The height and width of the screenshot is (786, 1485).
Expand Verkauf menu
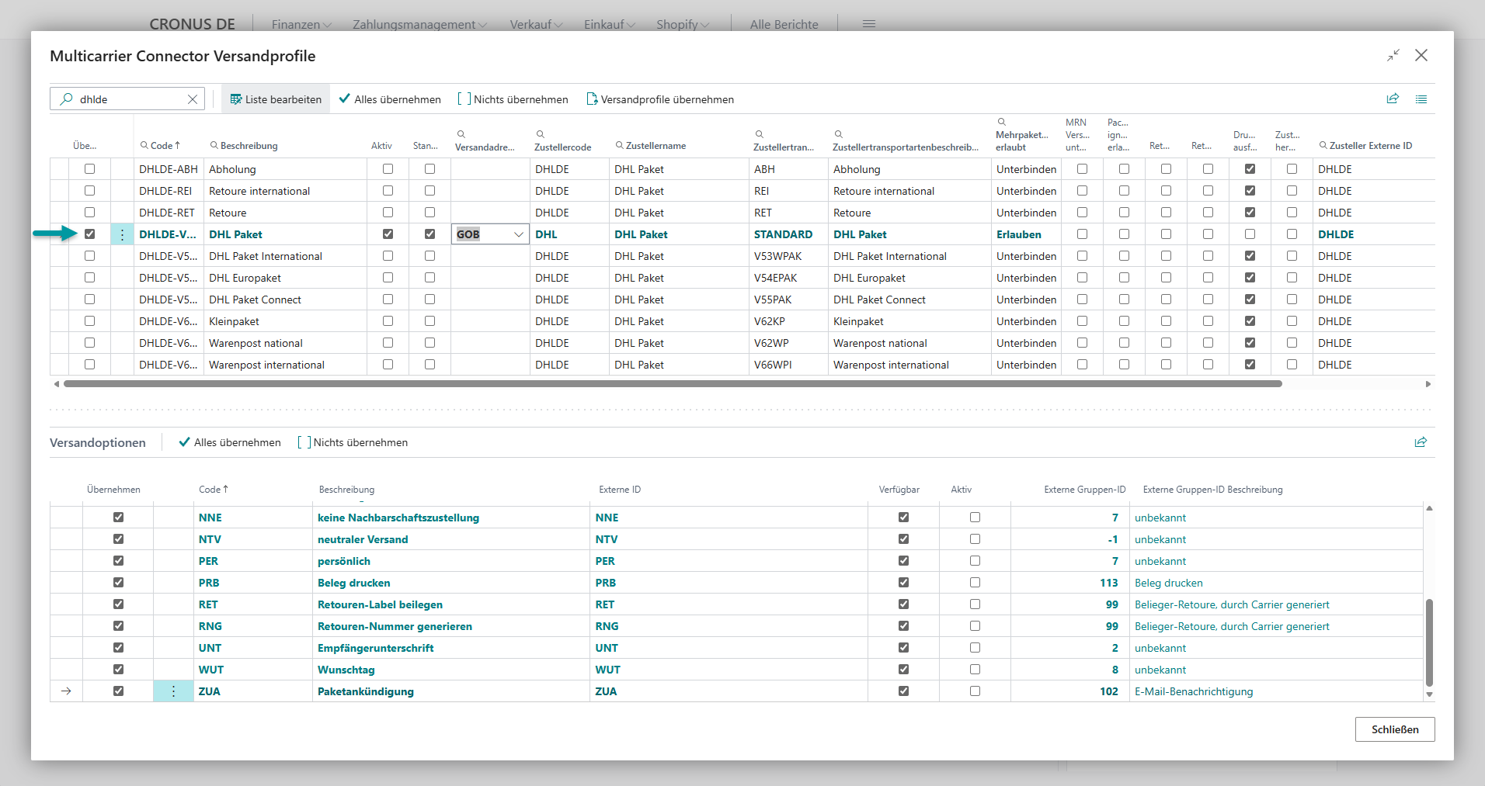(x=536, y=24)
